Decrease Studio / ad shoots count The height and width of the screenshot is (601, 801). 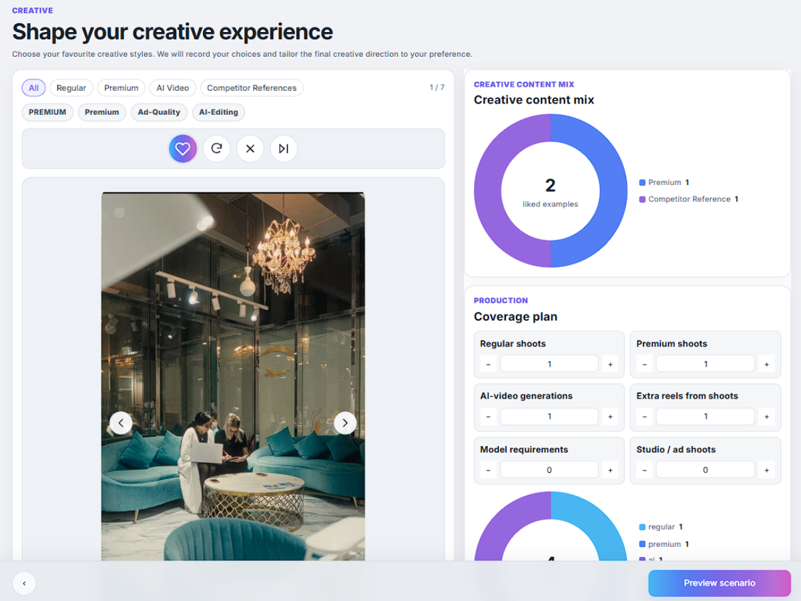(x=644, y=470)
